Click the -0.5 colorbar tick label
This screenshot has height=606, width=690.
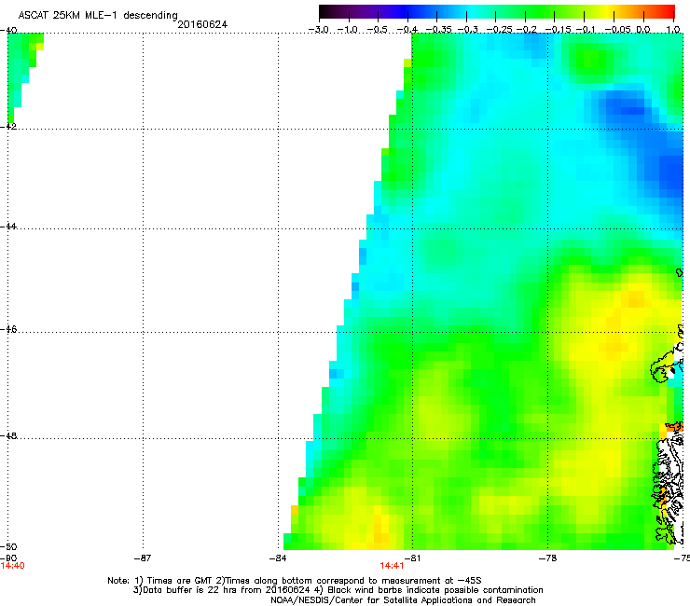point(378,30)
